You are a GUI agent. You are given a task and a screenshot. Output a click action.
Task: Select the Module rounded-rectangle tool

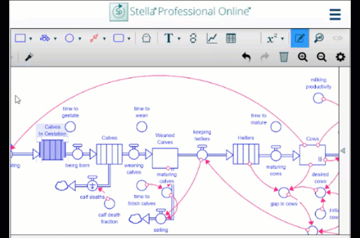118,38
